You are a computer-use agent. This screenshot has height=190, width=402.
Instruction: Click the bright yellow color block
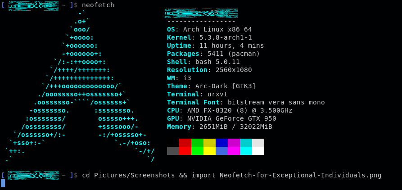click(209, 151)
